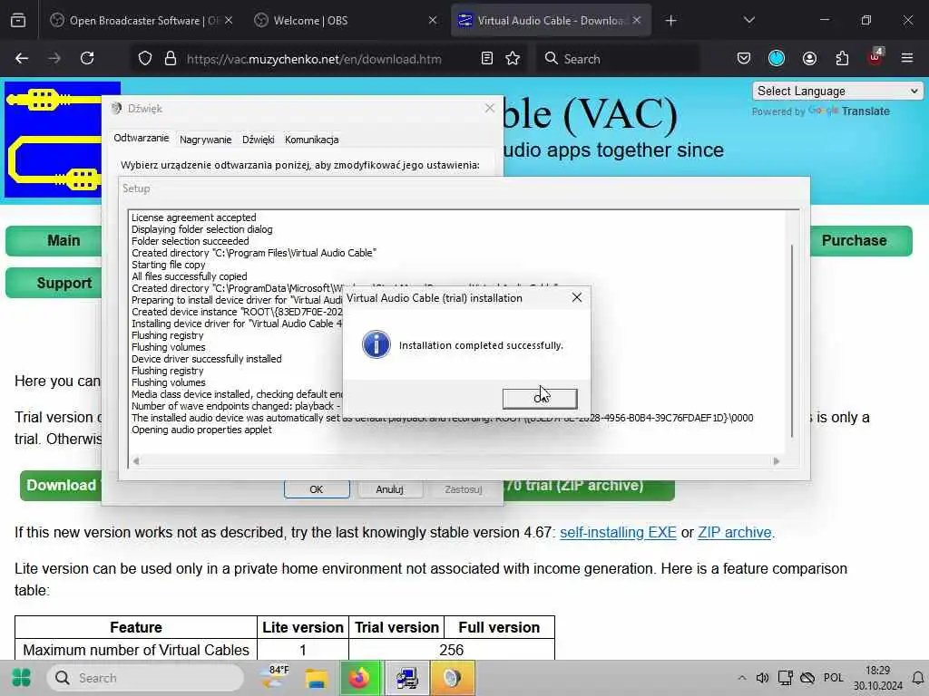Image resolution: width=929 pixels, height=696 pixels.
Task: Open the self-installing EXE link
Action: pyautogui.click(x=618, y=532)
